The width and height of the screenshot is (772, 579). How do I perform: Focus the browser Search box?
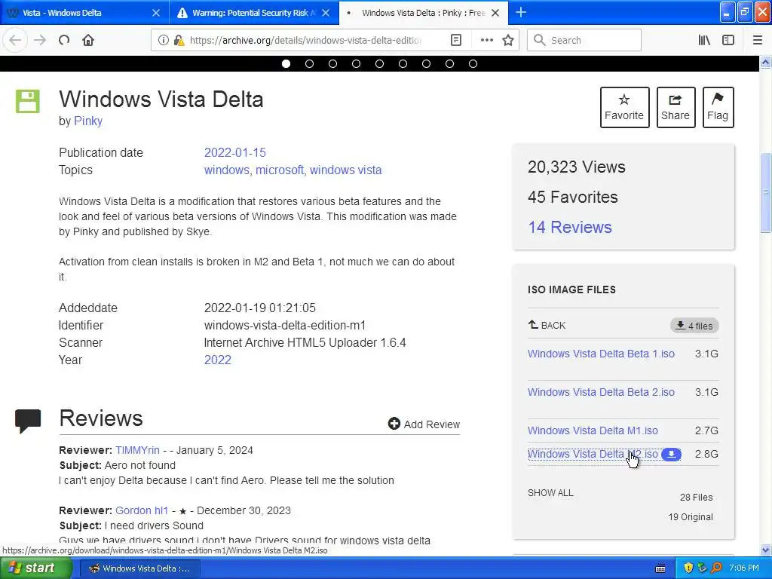584,40
